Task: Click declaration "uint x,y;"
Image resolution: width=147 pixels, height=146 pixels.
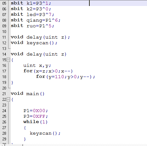Action: 37,66
